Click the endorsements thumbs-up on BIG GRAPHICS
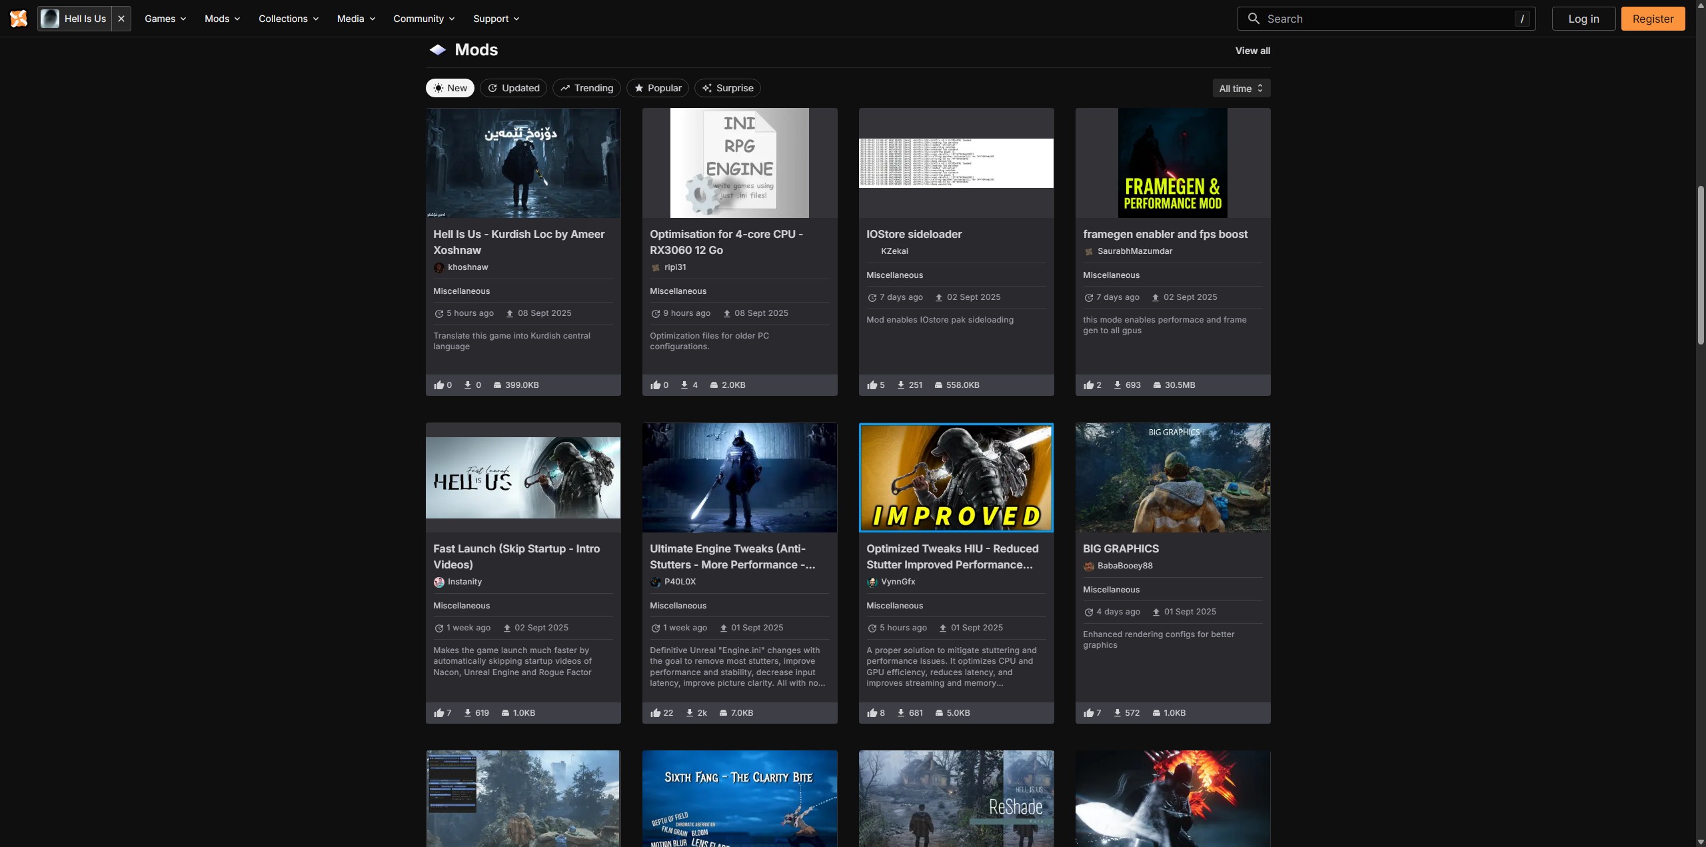This screenshot has width=1706, height=847. tap(1089, 713)
